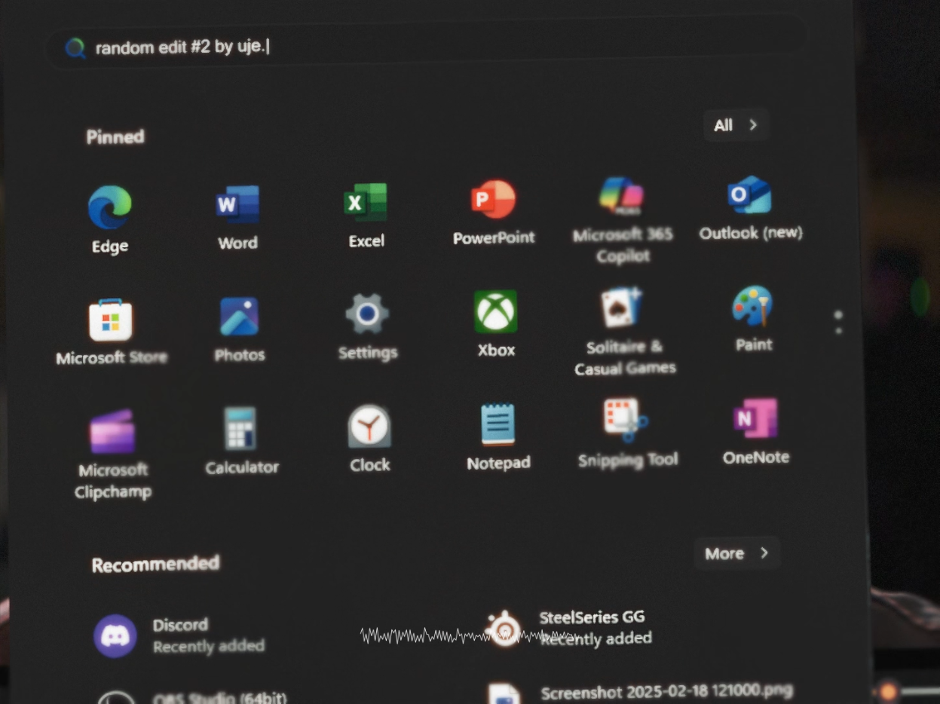Open Microsoft Clipchamp

point(113,455)
